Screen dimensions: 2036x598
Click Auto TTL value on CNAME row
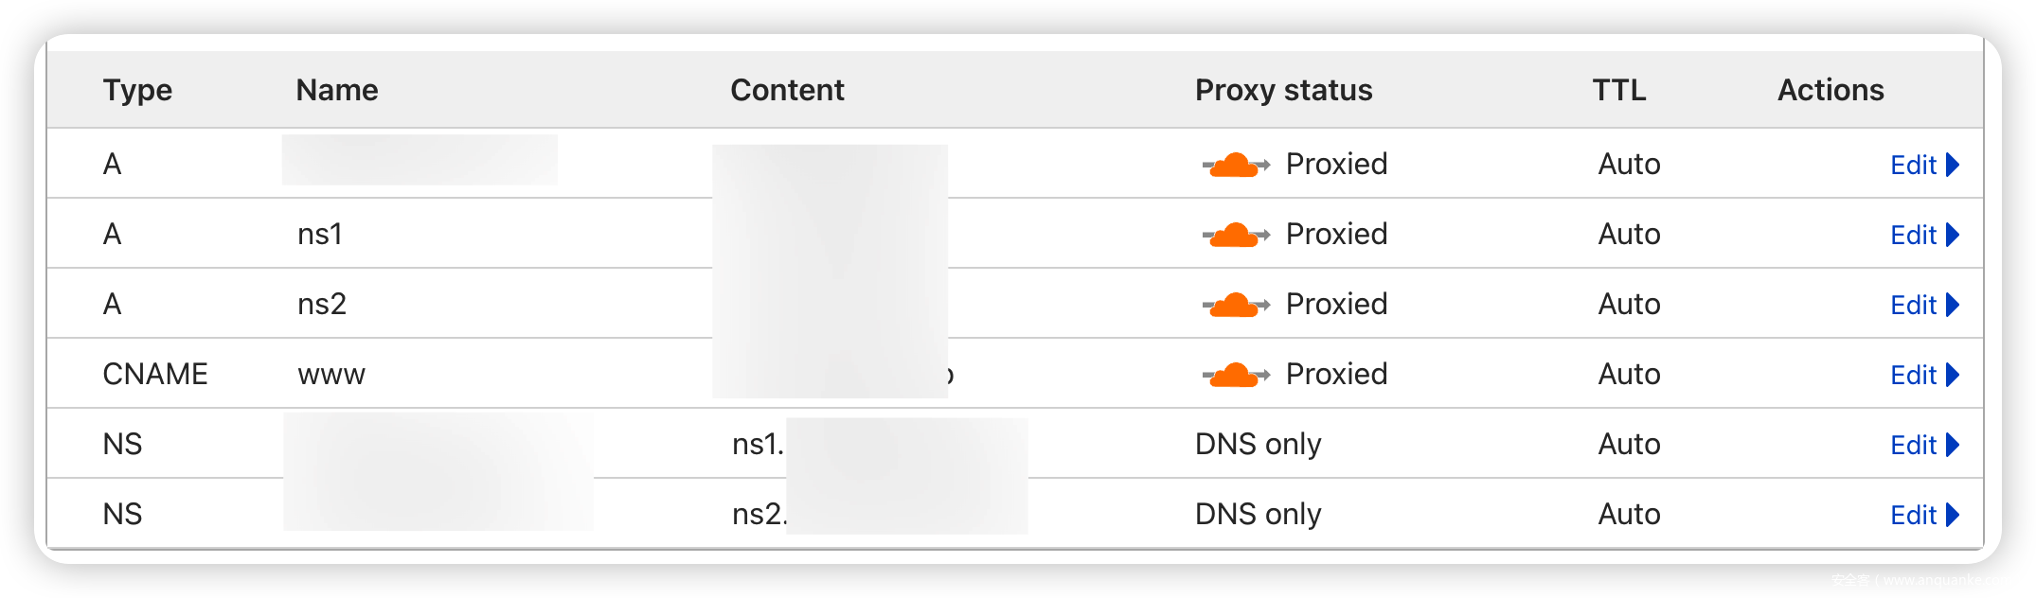1629,374
